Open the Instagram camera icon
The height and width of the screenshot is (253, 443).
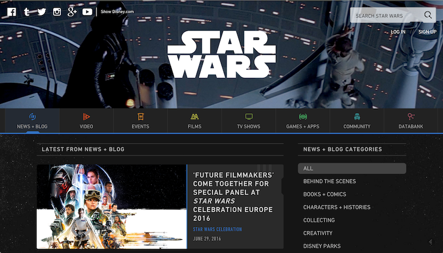[57, 12]
